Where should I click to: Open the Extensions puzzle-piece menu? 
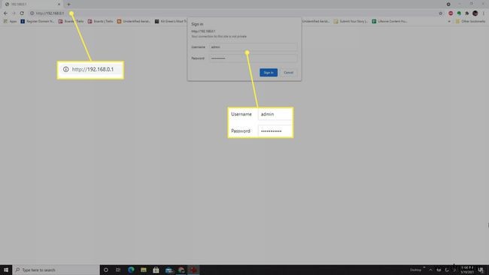point(467,14)
